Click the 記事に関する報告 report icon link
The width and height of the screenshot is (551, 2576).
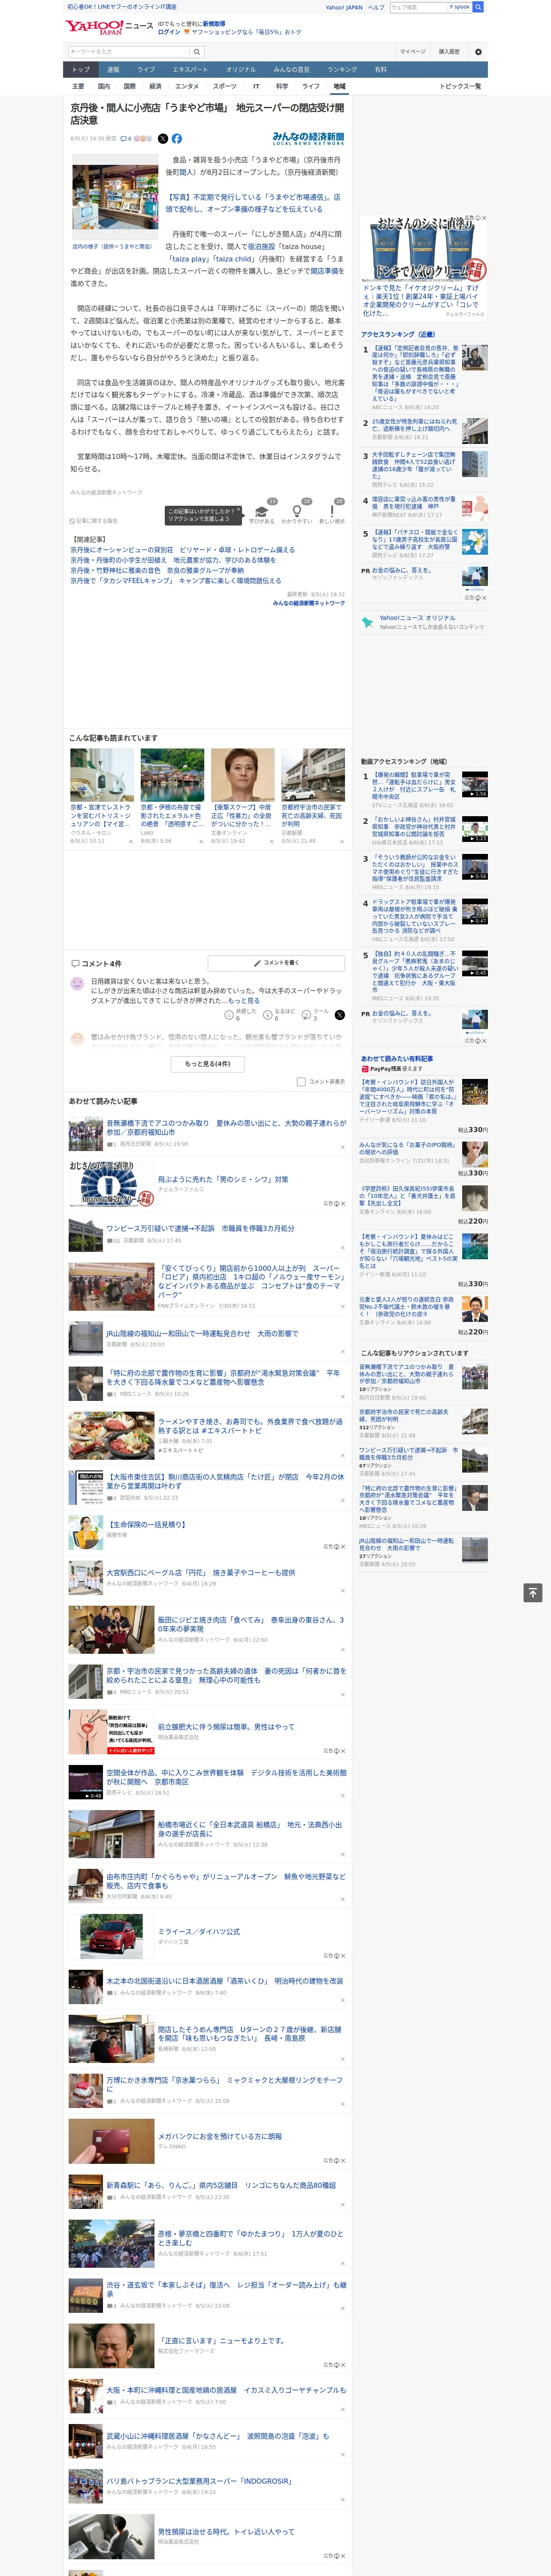coord(93,521)
